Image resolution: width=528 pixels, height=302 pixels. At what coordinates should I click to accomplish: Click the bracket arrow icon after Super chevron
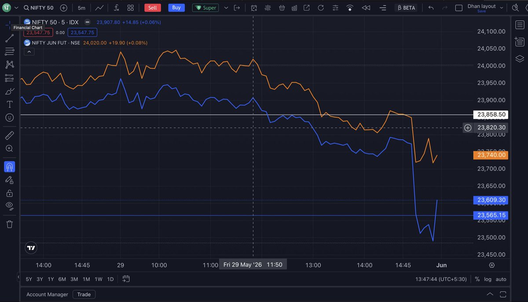[x=238, y=7]
